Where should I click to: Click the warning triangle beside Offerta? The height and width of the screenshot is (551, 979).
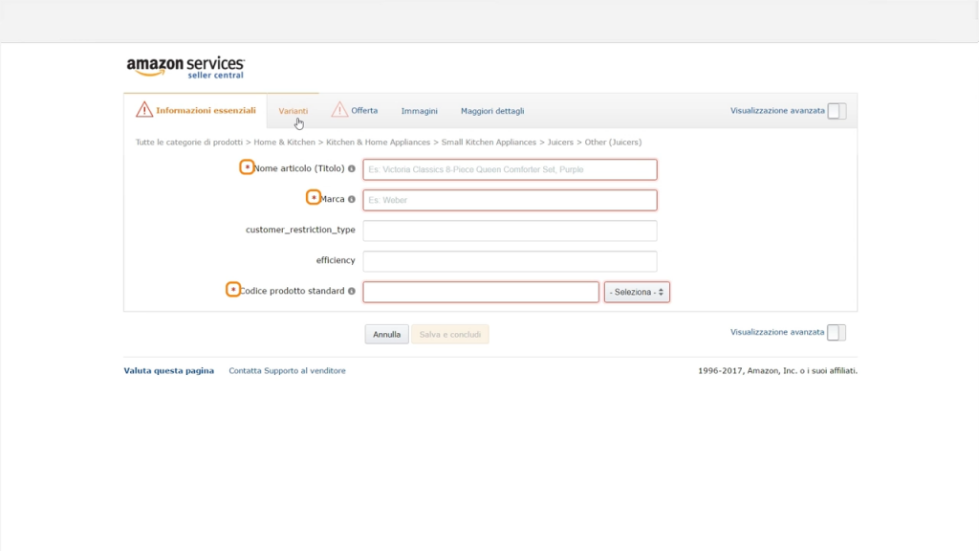tap(339, 110)
